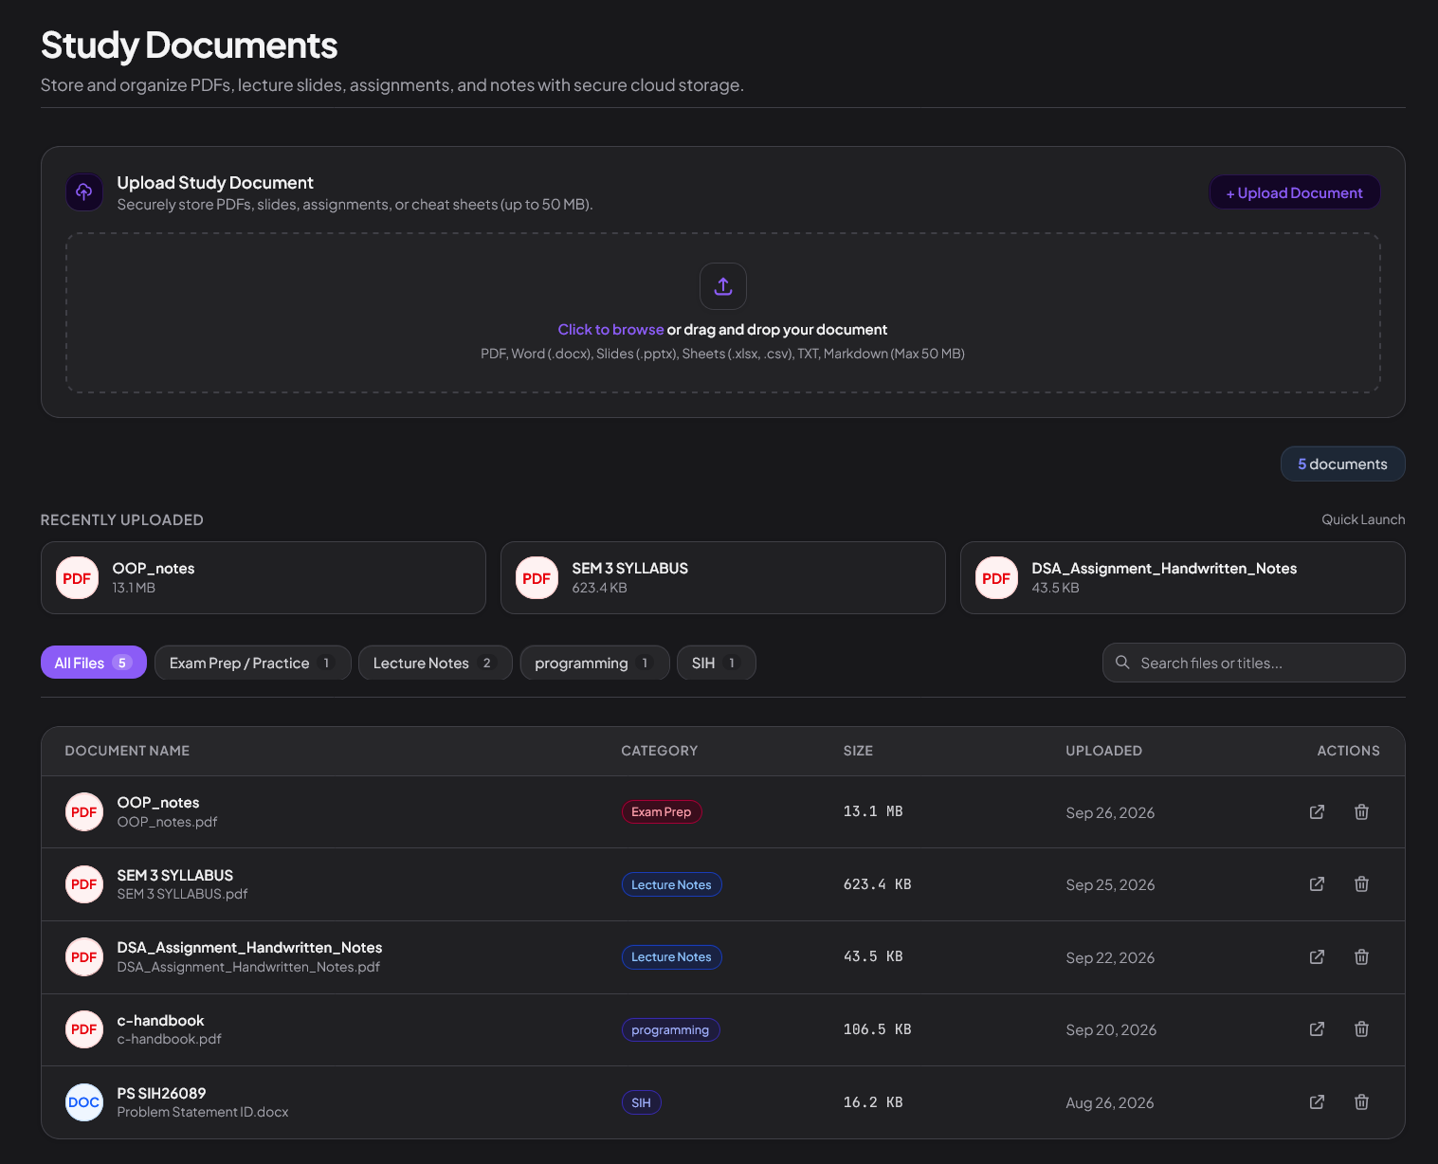Open DSA_Assignment_Handwritten_Notes via its launch icon
1438x1164 pixels.
click(x=1317, y=956)
